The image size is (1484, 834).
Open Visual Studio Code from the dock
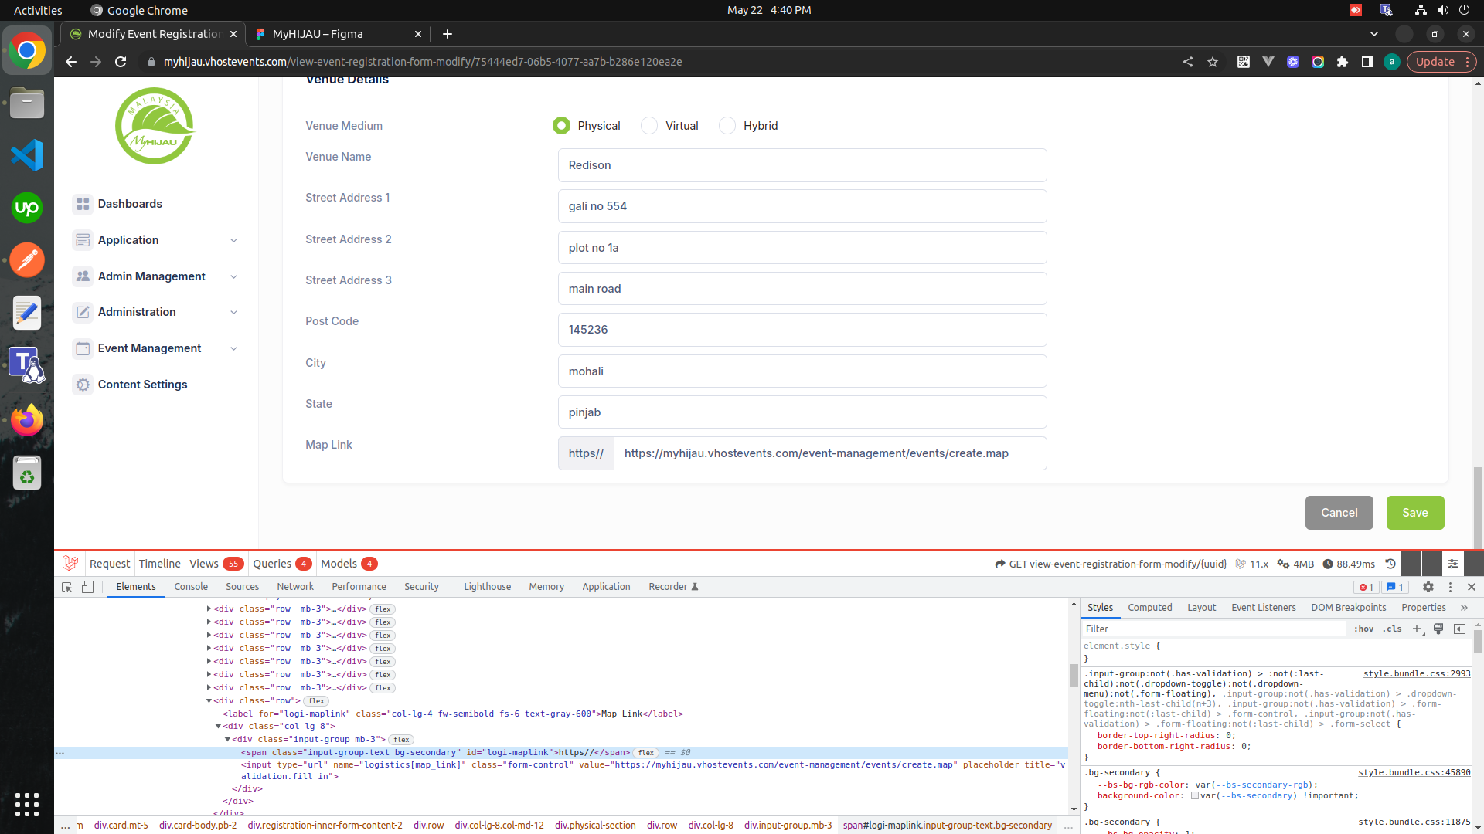[x=27, y=155]
